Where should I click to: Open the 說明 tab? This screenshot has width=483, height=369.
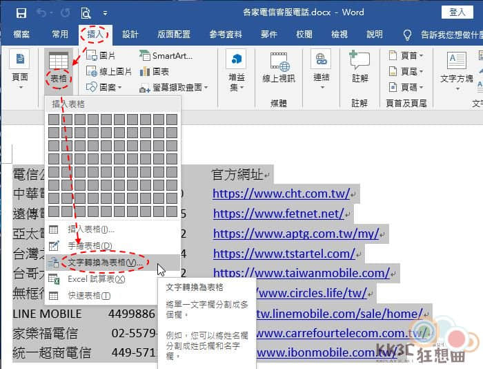click(375, 35)
